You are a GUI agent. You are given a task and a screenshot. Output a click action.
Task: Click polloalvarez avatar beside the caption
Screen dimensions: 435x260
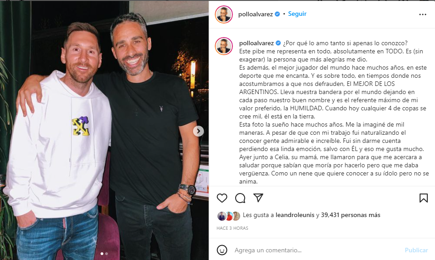coord(223,46)
